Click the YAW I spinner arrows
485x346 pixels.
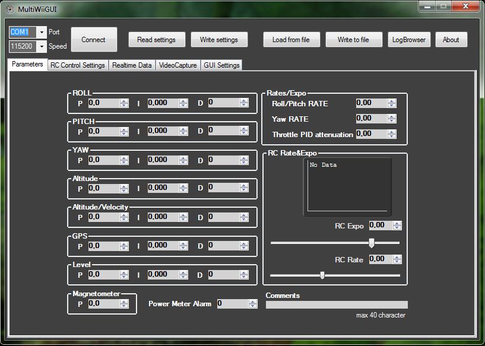183,160
